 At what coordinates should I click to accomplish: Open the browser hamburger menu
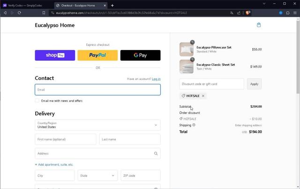tap(295, 13)
